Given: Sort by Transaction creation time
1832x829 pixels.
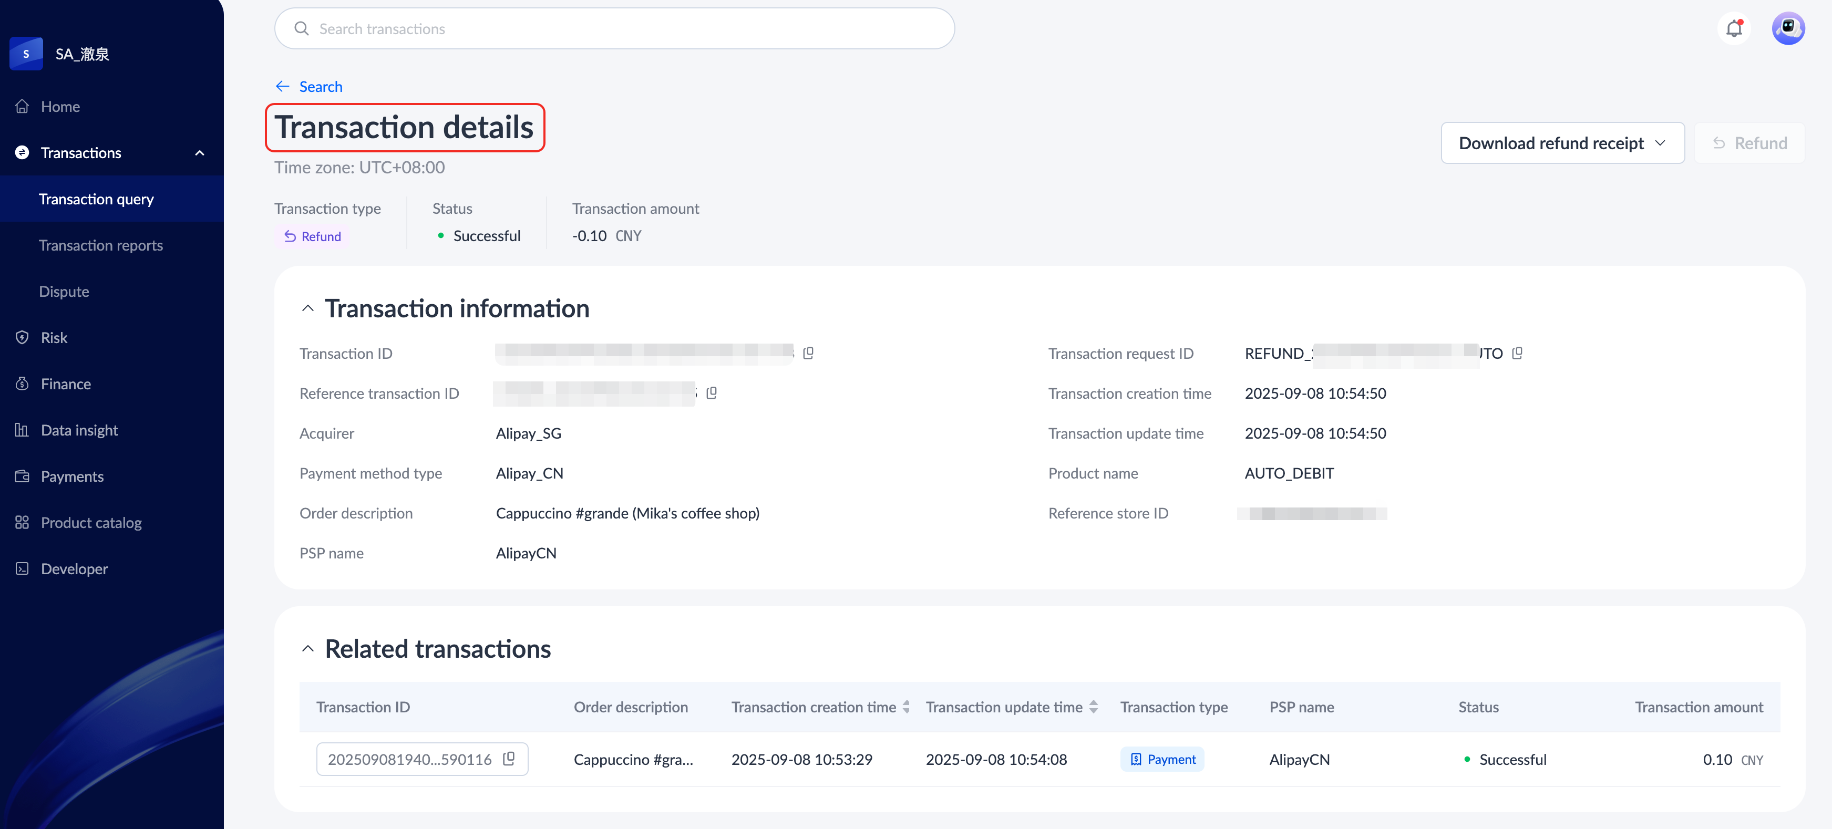Looking at the screenshot, I should pyautogui.click(x=906, y=707).
